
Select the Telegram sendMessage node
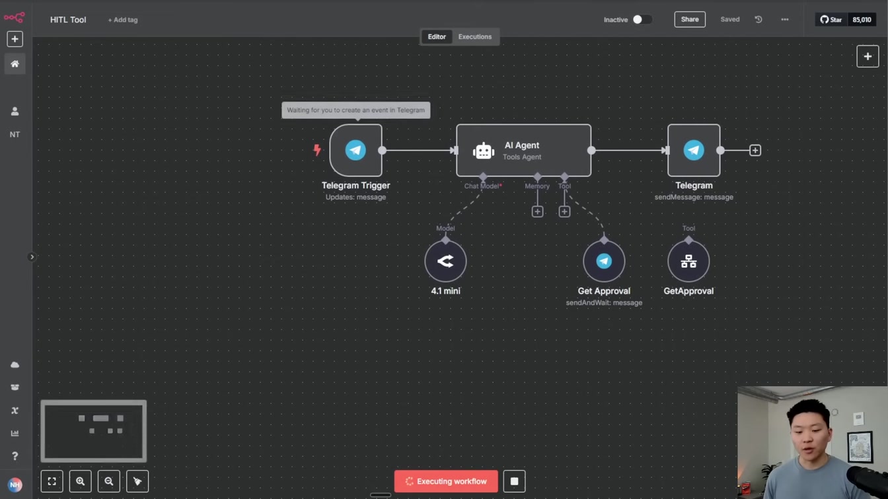[x=694, y=150]
